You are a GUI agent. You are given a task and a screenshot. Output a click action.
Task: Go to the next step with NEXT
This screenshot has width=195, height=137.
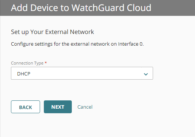(58, 107)
